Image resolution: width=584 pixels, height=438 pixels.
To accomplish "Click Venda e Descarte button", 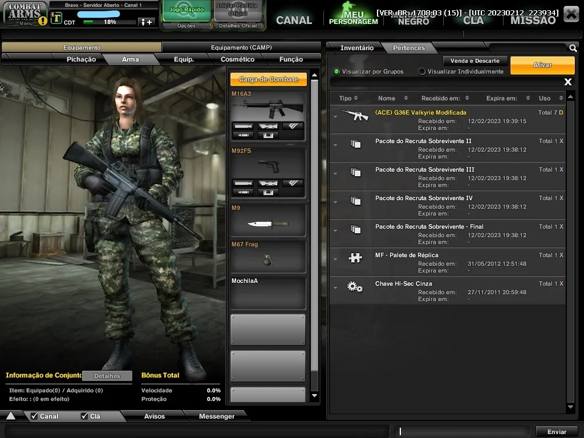I will (x=475, y=60).
